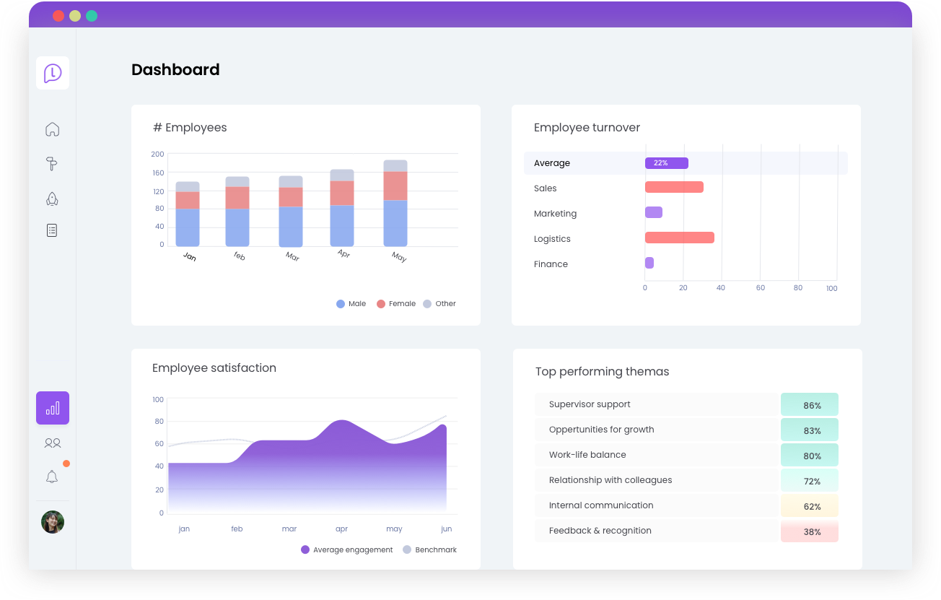Open the rocket icon in sidebar

(x=52, y=199)
